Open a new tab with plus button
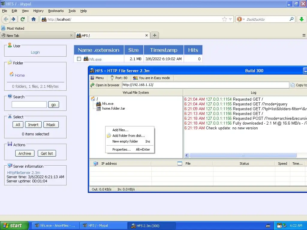The height and width of the screenshot is (230, 307). 155,35
